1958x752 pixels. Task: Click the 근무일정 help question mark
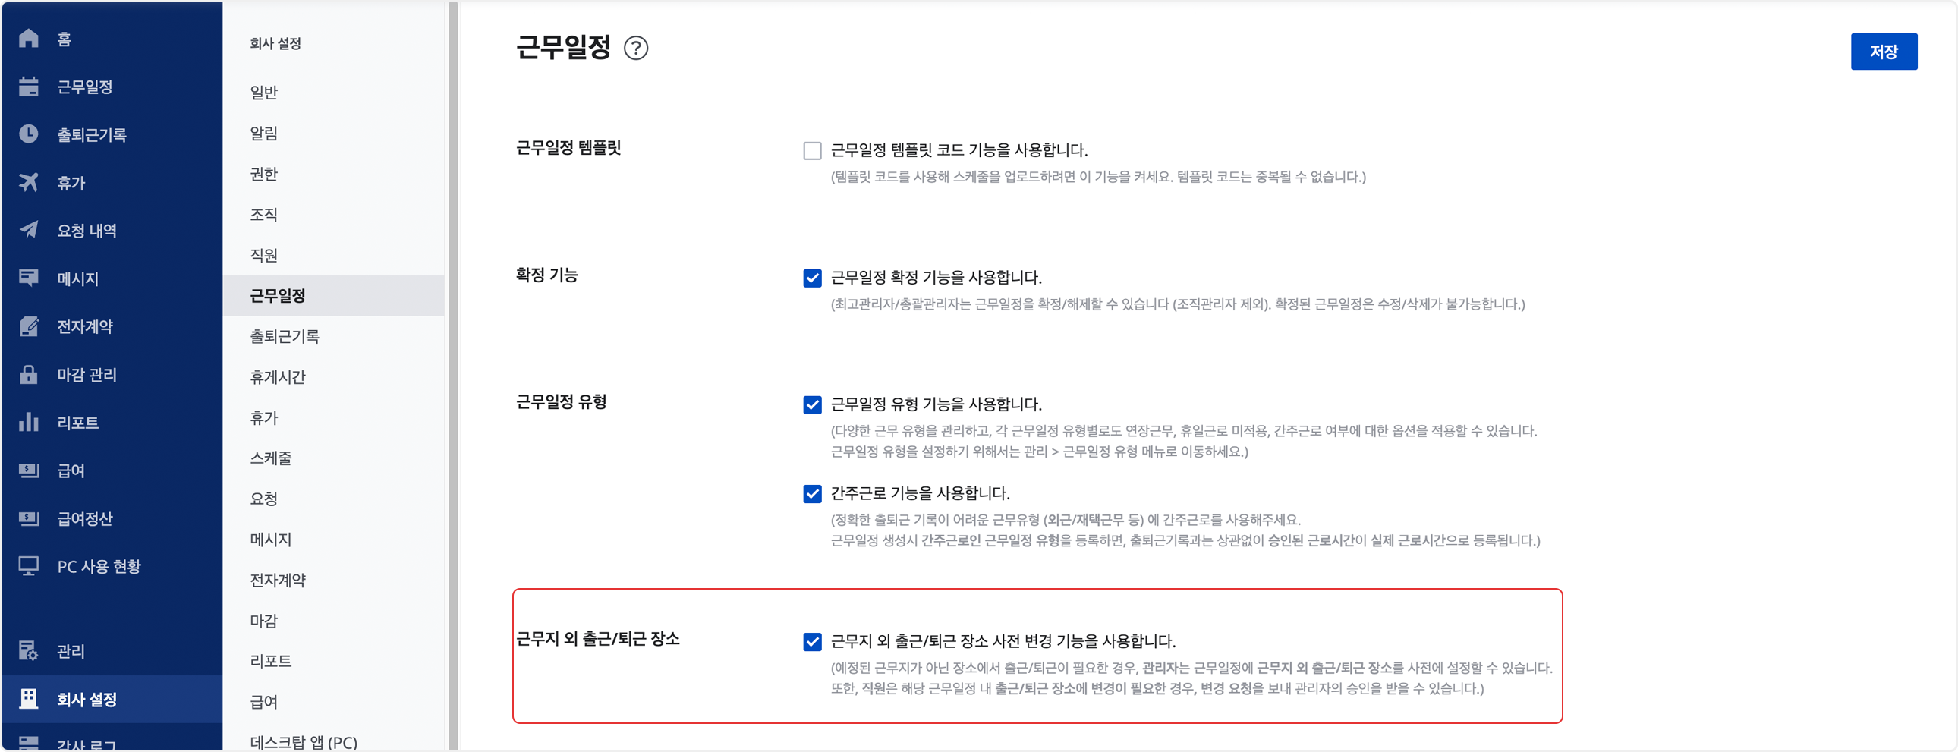638,49
